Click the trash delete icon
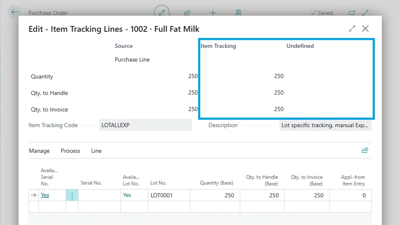The width and height of the screenshot is (400, 225). [x=238, y=12]
